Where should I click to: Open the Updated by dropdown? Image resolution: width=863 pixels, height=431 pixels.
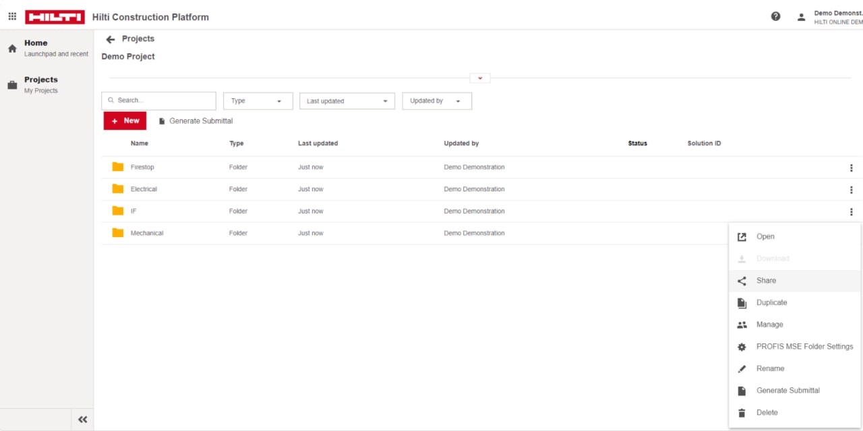[x=436, y=100]
